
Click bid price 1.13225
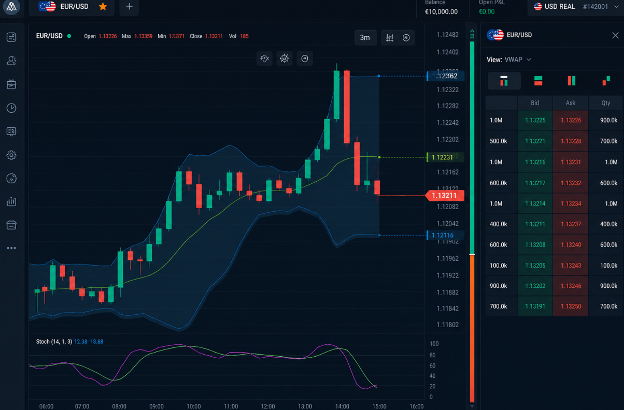click(x=535, y=120)
